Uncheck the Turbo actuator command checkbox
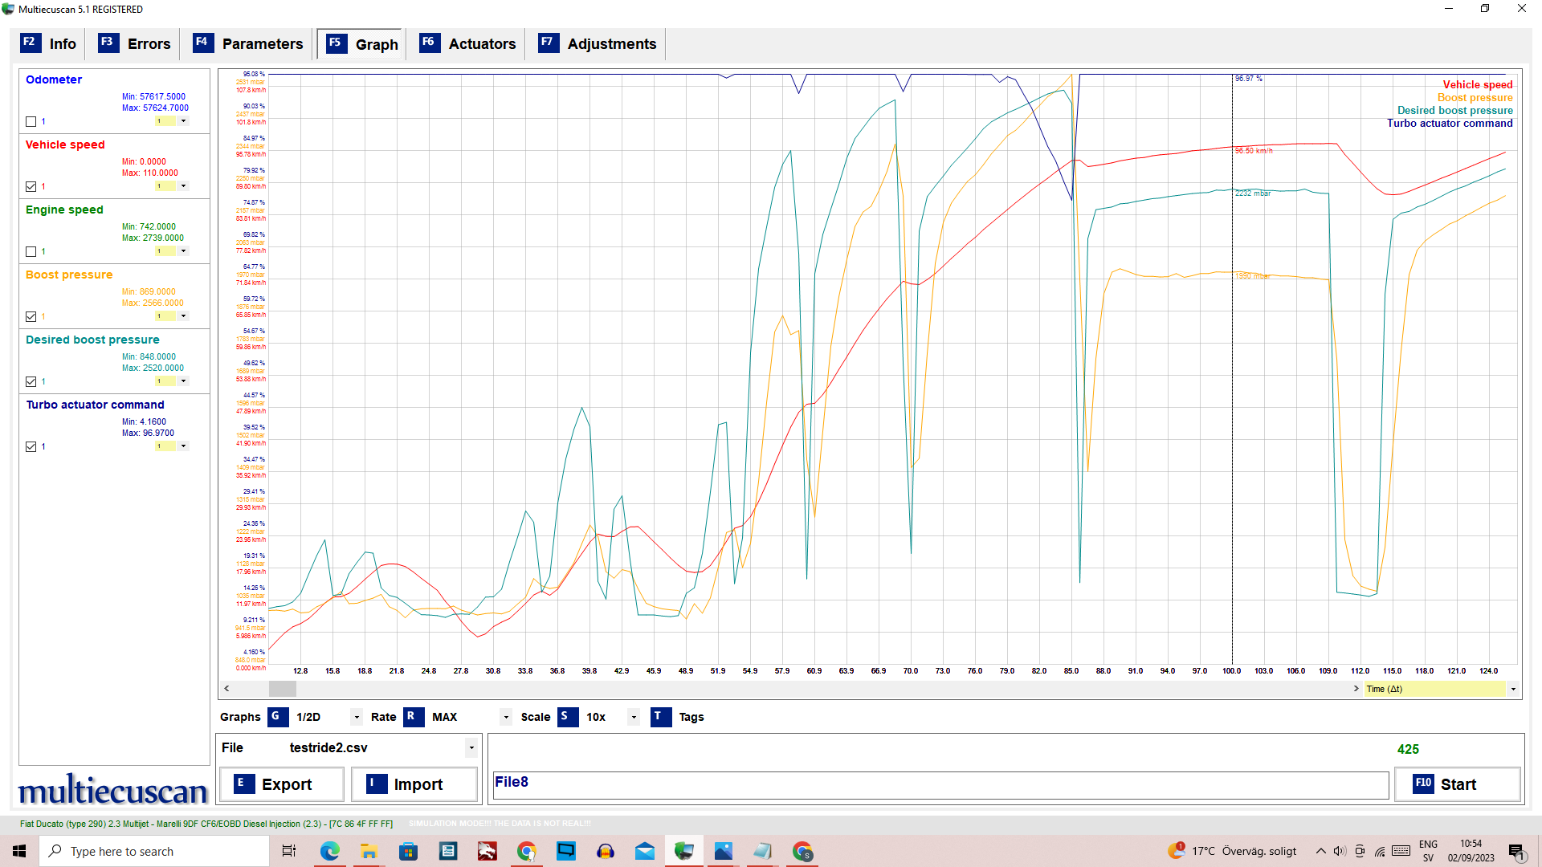This screenshot has width=1542, height=867. pos(31,446)
